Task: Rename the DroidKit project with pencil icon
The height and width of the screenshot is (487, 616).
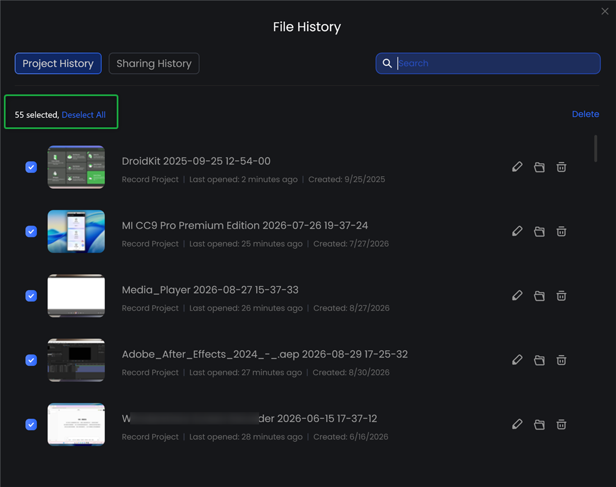Action: click(517, 167)
